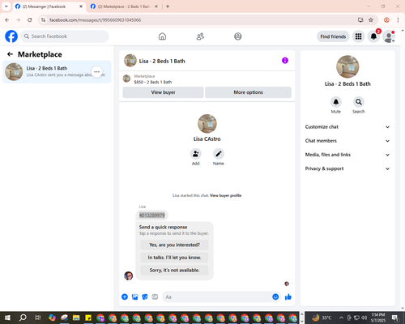Expand Privacy & support section
405x324 pixels.
(347, 168)
